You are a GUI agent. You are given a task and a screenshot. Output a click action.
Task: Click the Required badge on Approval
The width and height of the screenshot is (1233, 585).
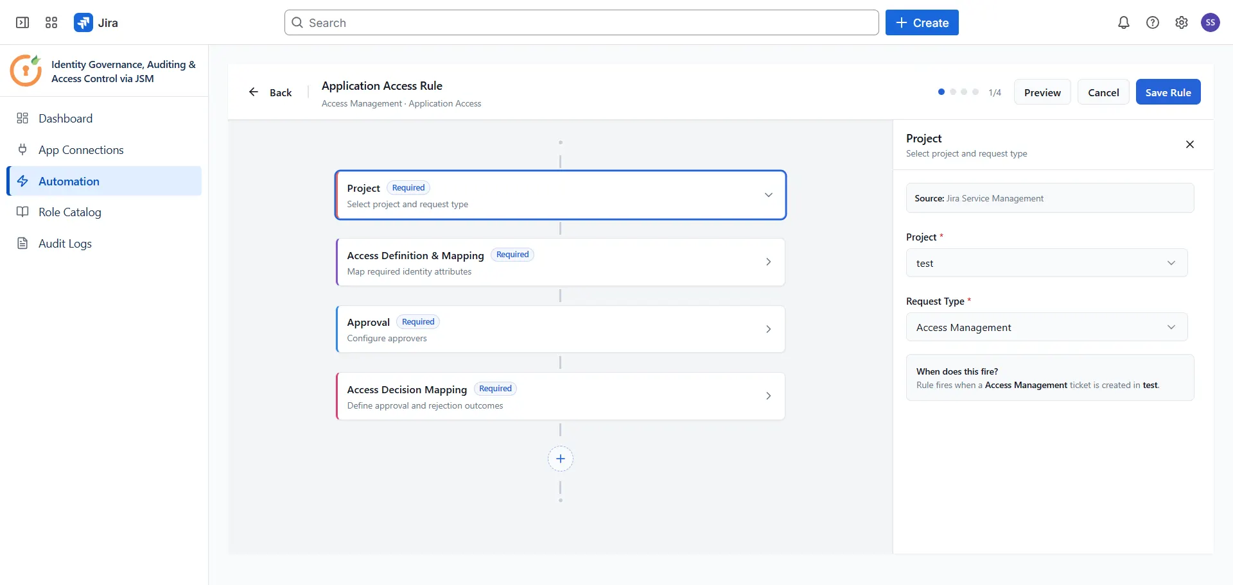click(x=418, y=321)
